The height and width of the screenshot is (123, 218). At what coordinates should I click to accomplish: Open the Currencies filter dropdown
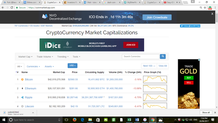point(33,67)
